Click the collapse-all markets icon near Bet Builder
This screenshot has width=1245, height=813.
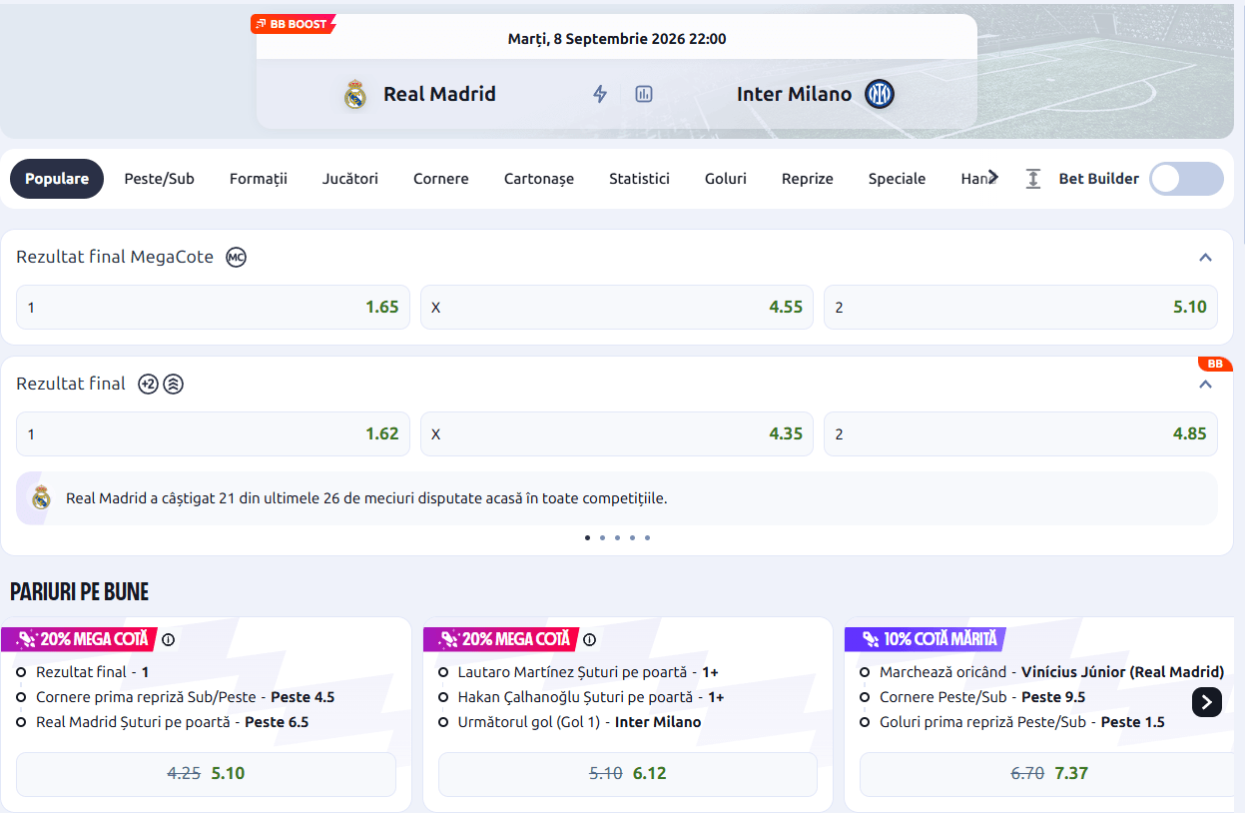[x=1033, y=179]
